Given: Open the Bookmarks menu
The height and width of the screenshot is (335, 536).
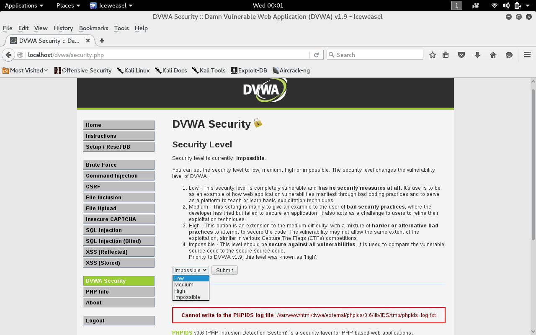Looking at the screenshot, I should (x=94, y=28).
